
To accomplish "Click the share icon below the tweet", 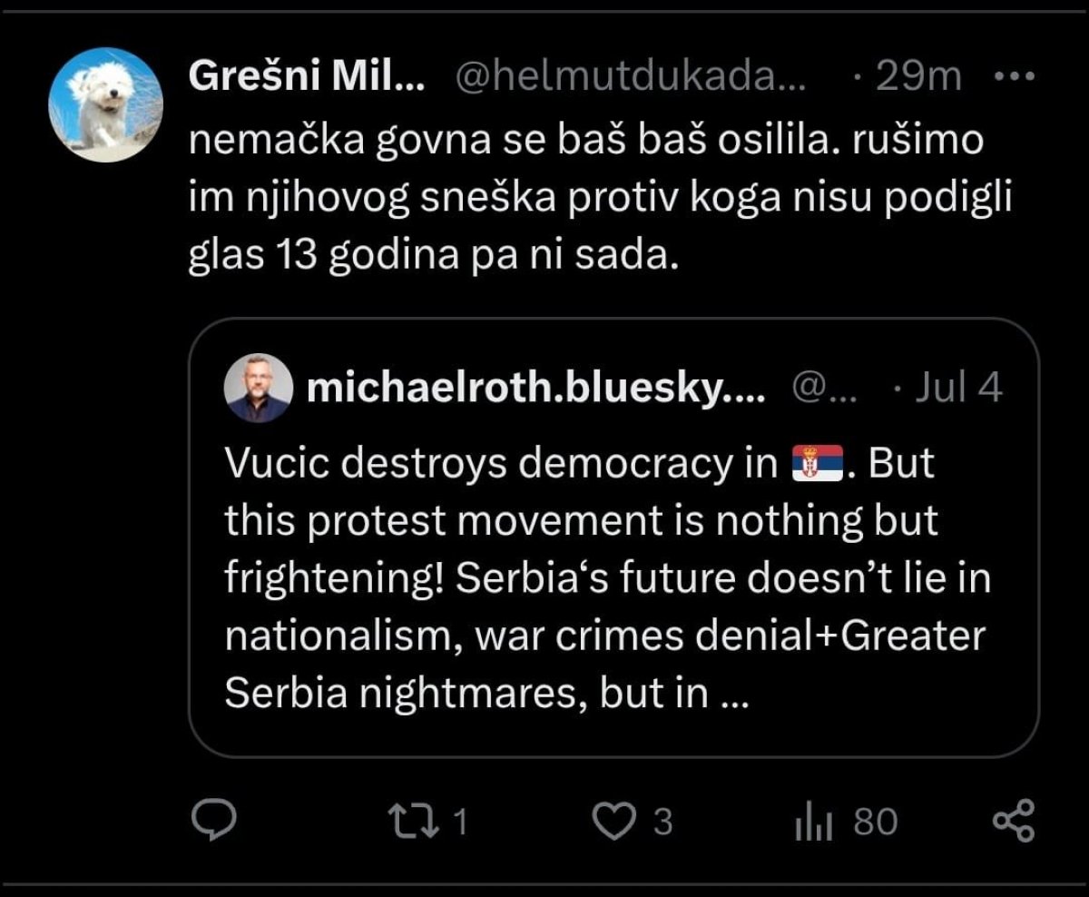I will (1013, 821).
